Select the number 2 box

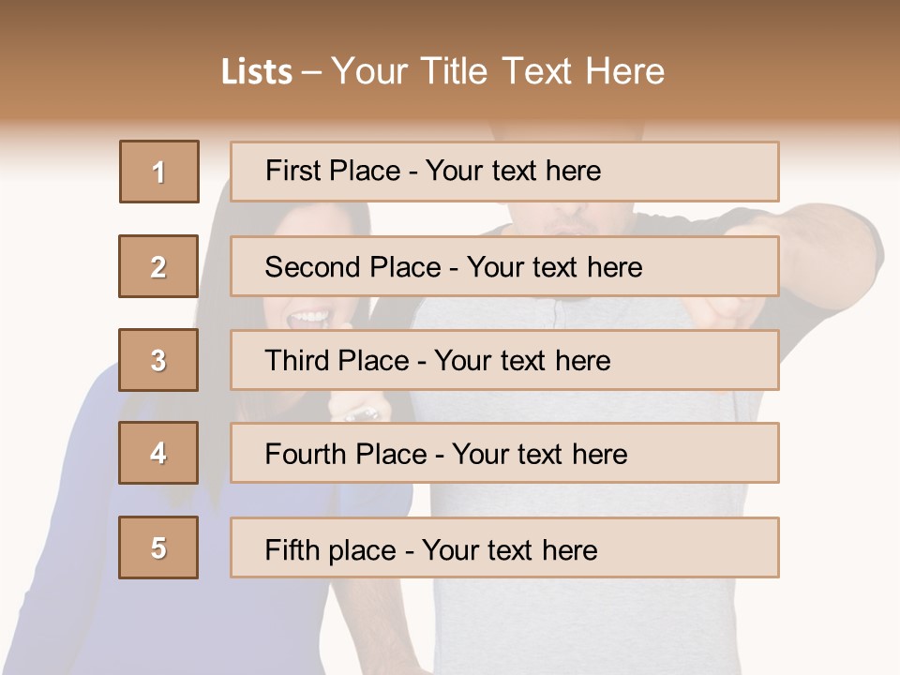coord(159,266)
